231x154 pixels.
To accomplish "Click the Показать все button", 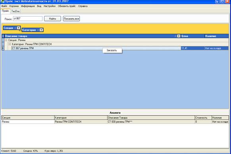I will click(71, 19).
